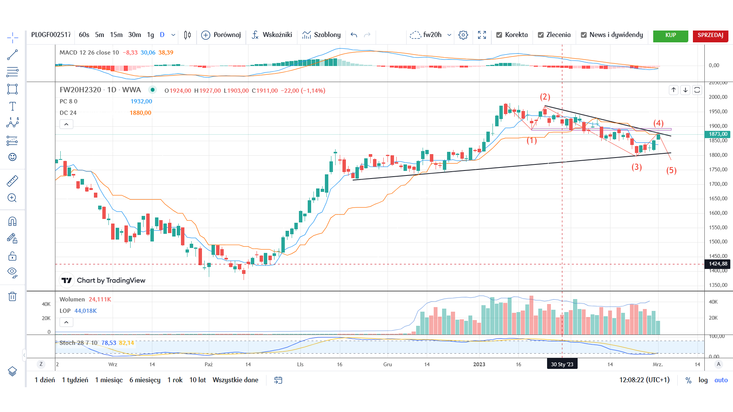Open the emoji icons tool
Image resolution: width=733 pixels, height=412 pixels.
coord(12,157)
